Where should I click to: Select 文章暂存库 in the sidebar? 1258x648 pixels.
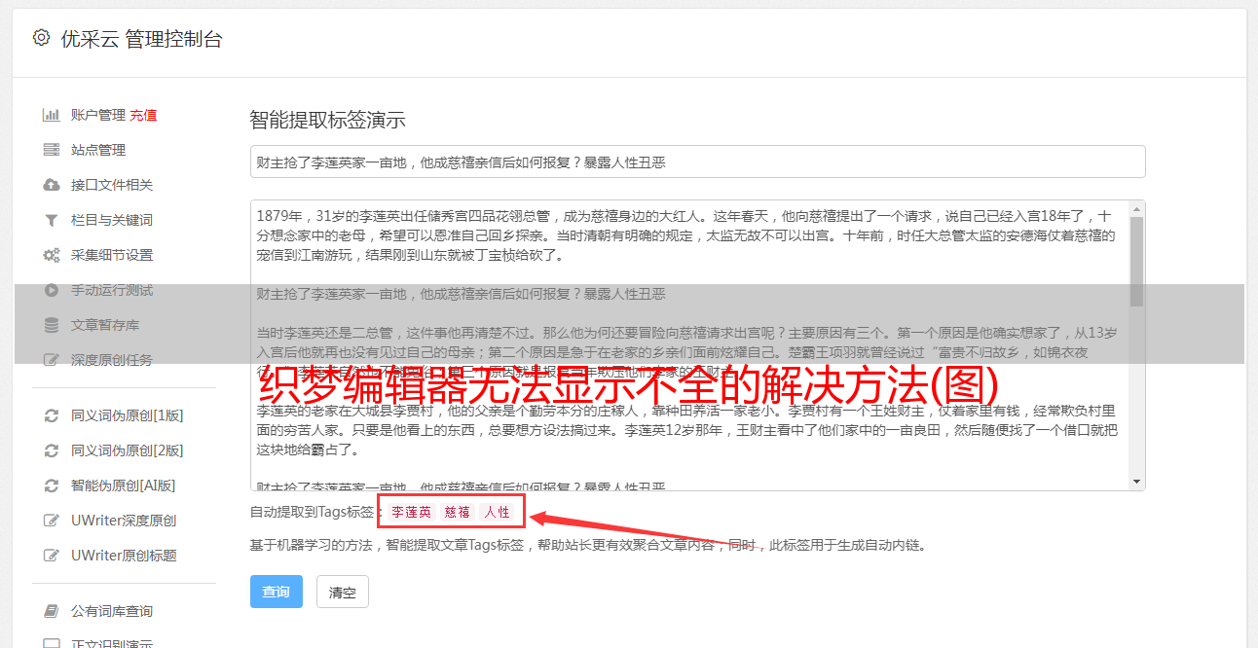[105, 325]
